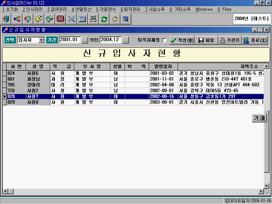
Task: Open the card file toolbar icon
Action: coord(49,19)
